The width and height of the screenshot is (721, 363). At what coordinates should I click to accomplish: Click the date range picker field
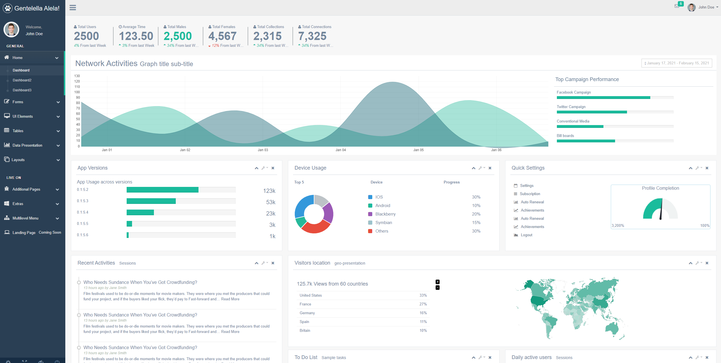[x=676, y=63]
